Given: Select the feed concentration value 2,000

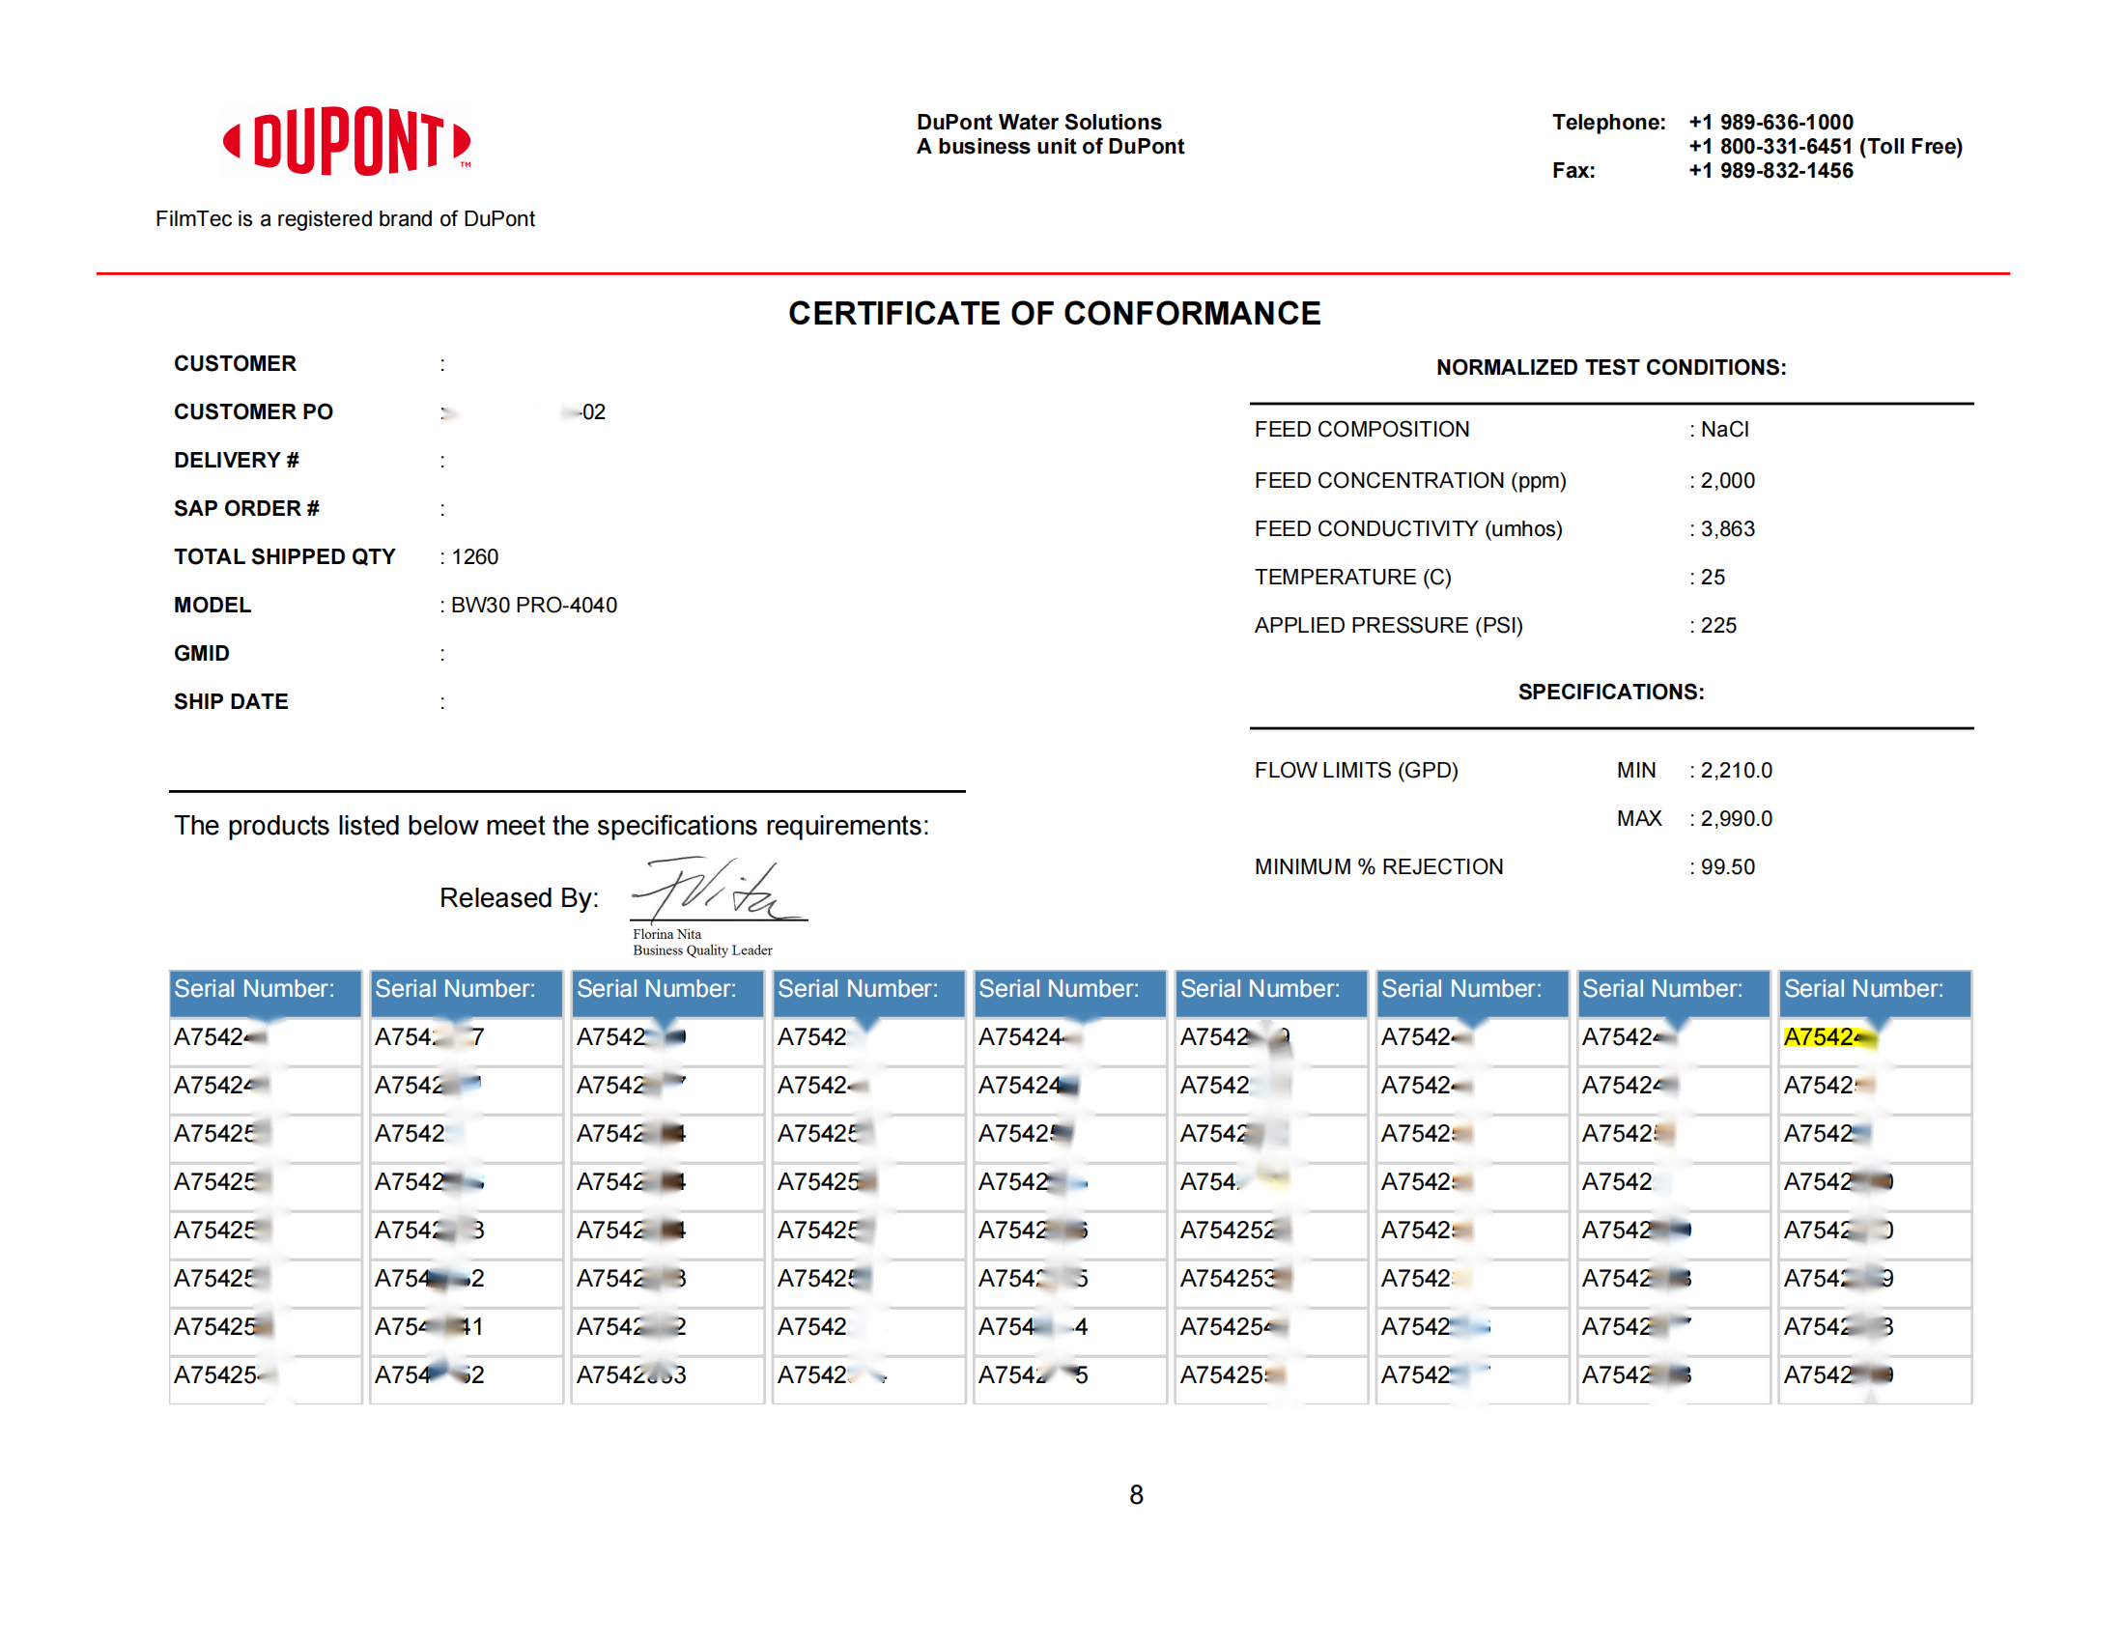Looking at the screenshot, I should [1726, 481].
